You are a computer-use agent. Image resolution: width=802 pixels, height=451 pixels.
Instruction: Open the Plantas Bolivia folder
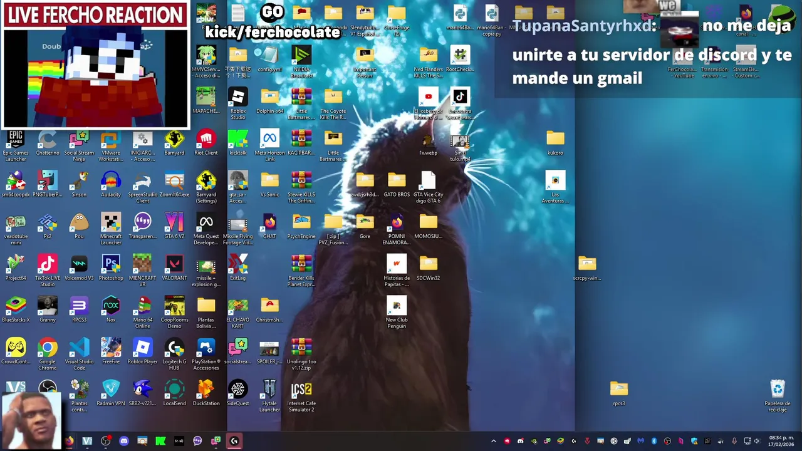click(206, 312)
